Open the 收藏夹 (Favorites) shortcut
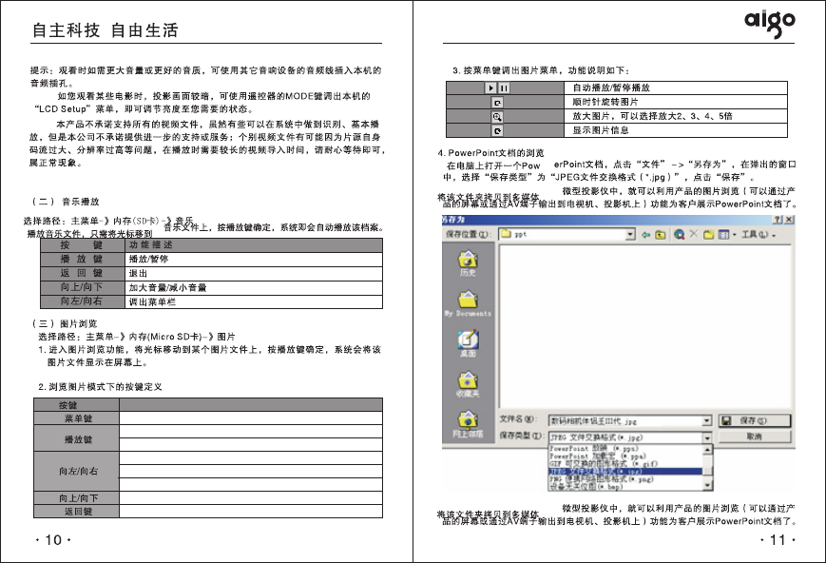826x563 pixels. 468,384
